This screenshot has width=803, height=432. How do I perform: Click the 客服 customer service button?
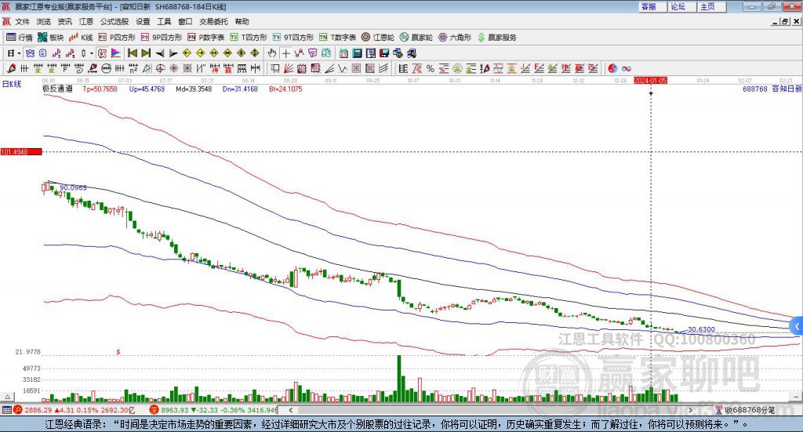(649, 6)
